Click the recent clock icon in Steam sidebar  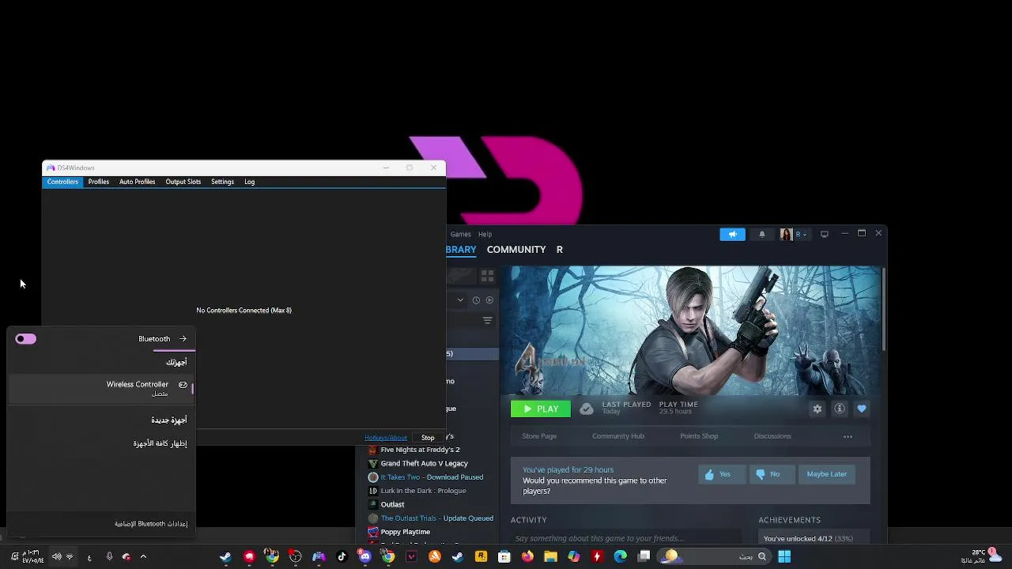(x=476, y=300)
